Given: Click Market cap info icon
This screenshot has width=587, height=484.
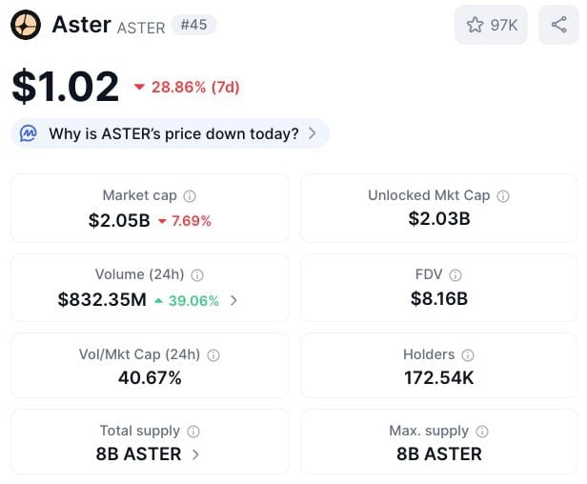Looking at the screenshot, I should [x=190, y=196].
